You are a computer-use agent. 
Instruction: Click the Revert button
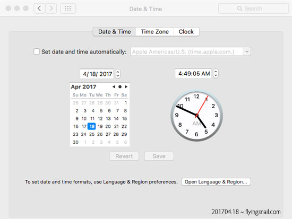click(124, 156)
